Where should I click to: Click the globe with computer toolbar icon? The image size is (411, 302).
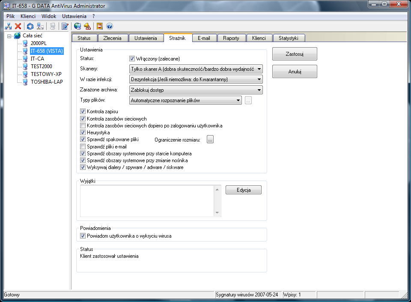pyautogui.click(x=77, y=26)
